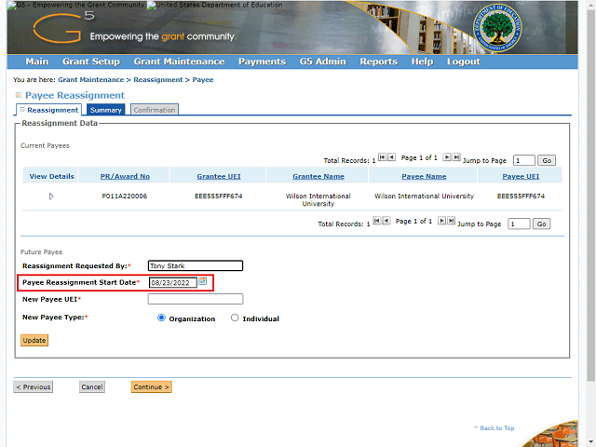
Task: Expand details for award P011A220006
Action: [x=51, y=196]
